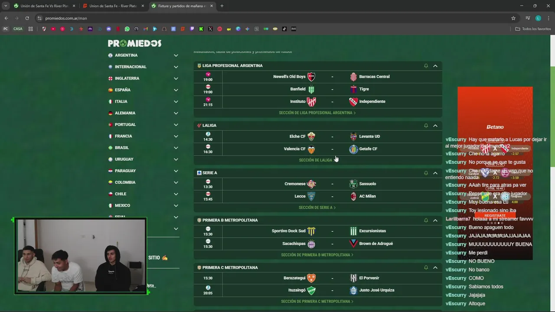Screen dimensions: 555x312
Task: Click the Tigre team crest
Action: pos(353,89)
